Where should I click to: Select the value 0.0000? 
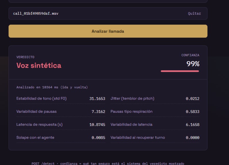pyautogui.click(x=193, y=138)
